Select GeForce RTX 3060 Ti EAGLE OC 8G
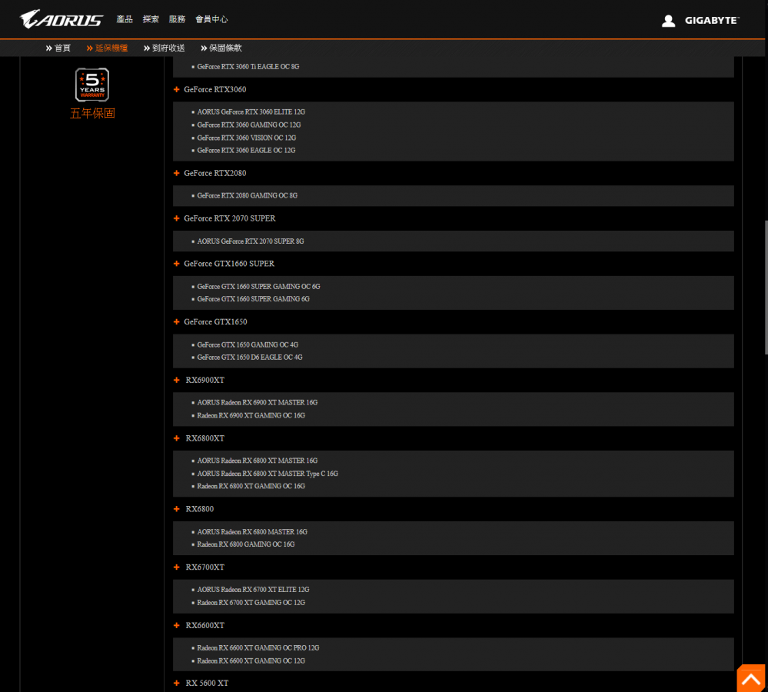 point(248,67)
